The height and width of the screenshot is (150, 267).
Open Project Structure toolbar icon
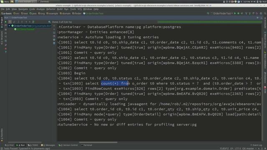coord(261,13)
